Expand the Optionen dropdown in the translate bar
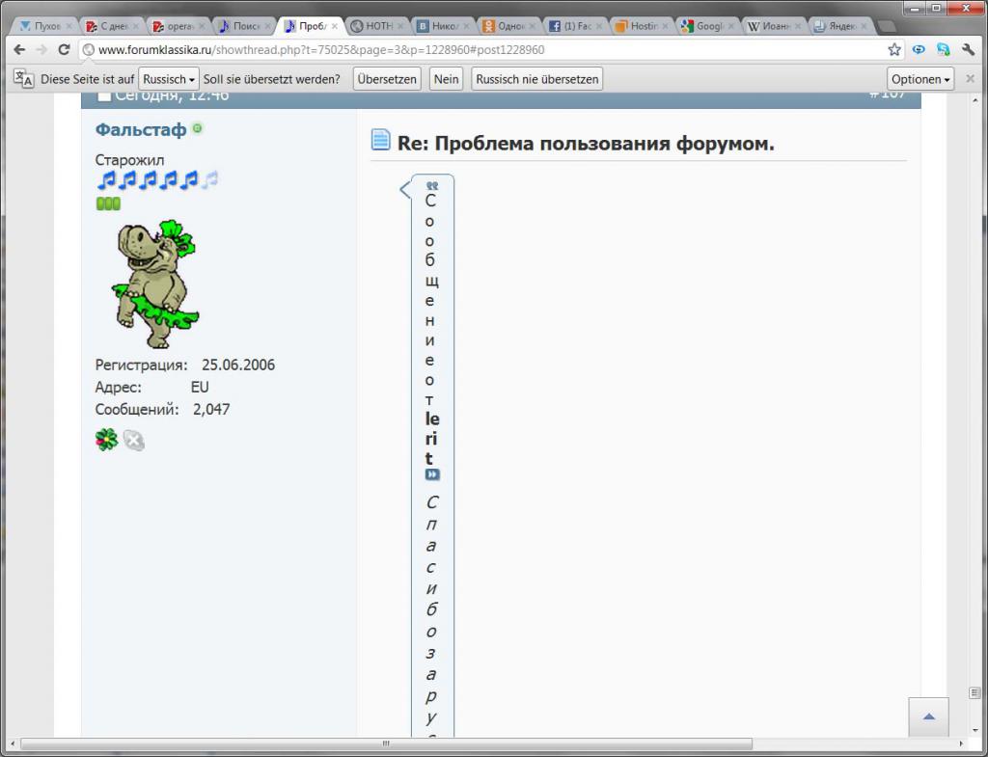This screenshot has height=757, width=988. (920, 79)
